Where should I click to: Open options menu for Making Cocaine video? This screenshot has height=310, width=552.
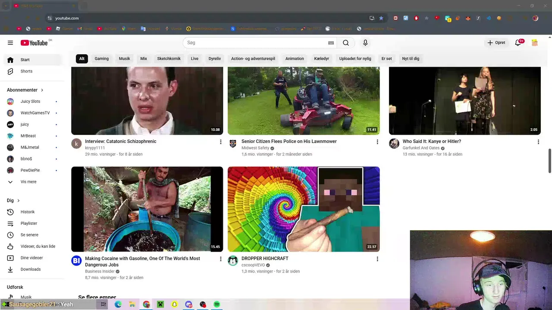[x=220, y=259]
